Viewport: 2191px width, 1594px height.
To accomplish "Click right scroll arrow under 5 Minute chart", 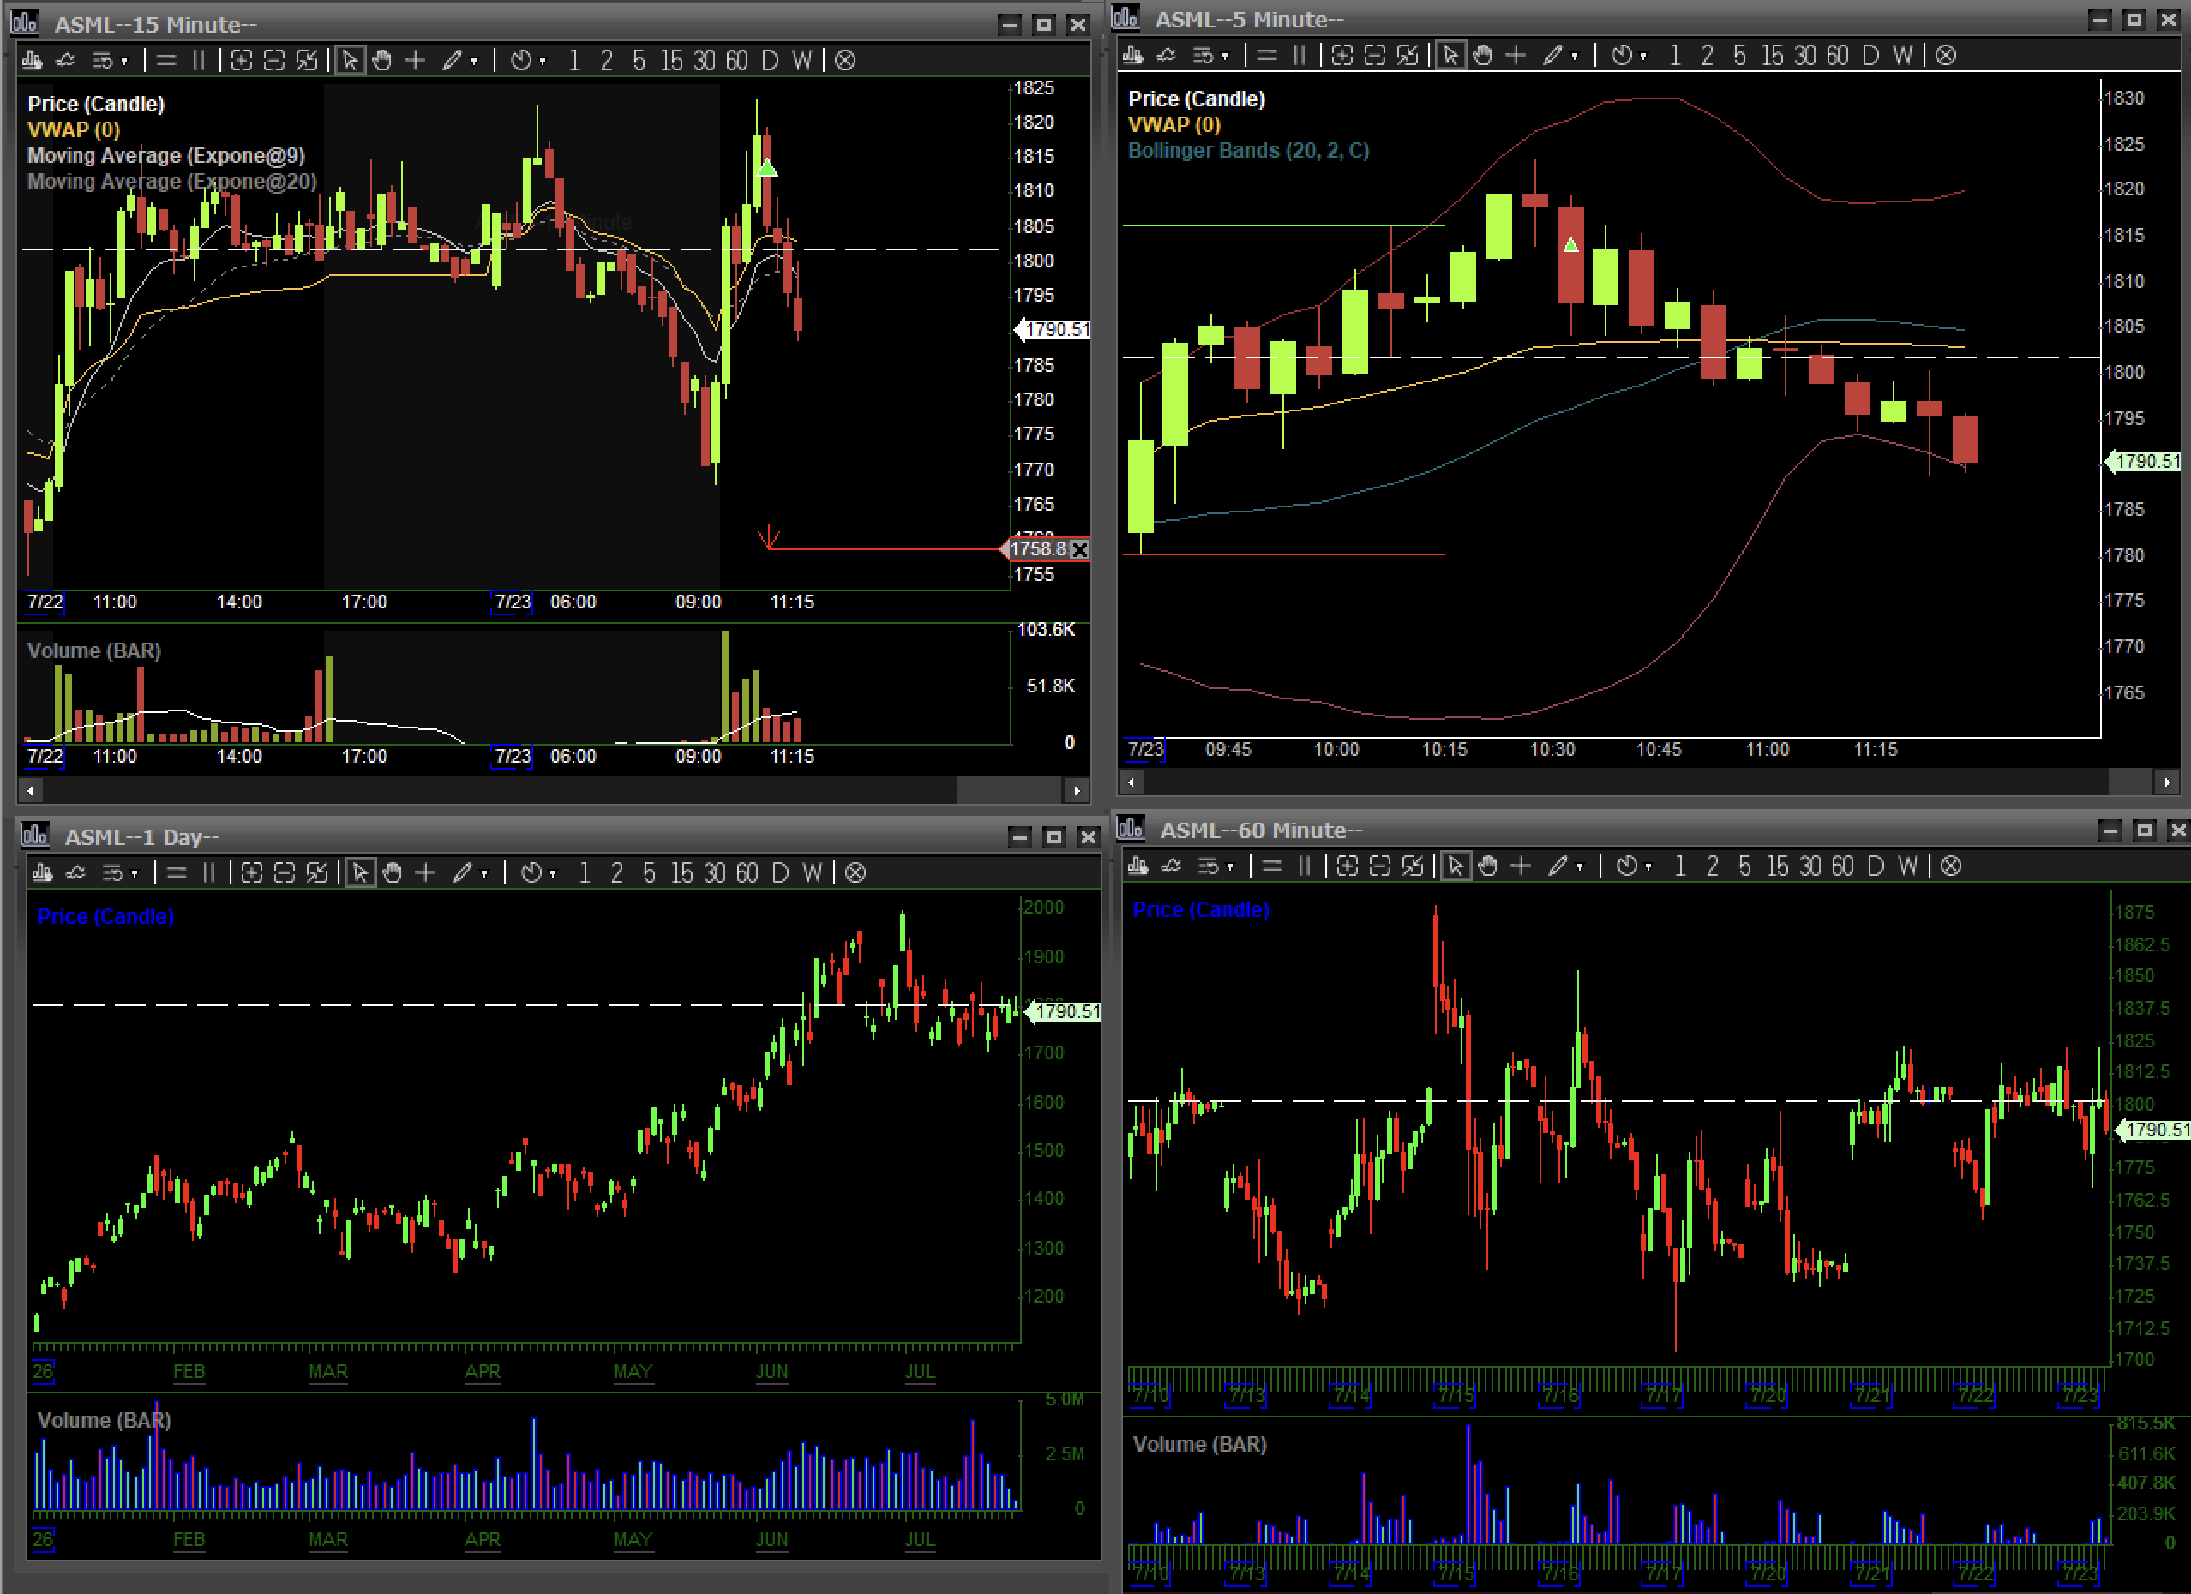I will coord(2167,782).
